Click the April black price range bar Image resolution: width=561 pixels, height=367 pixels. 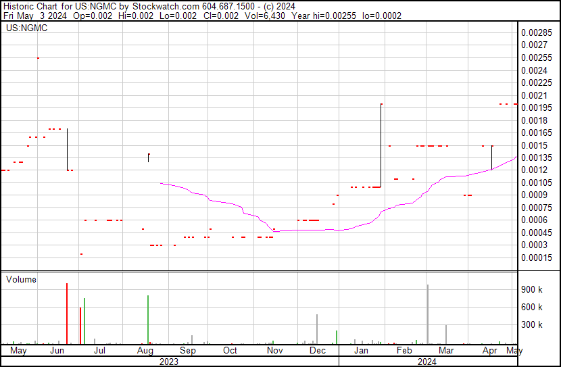492,157
